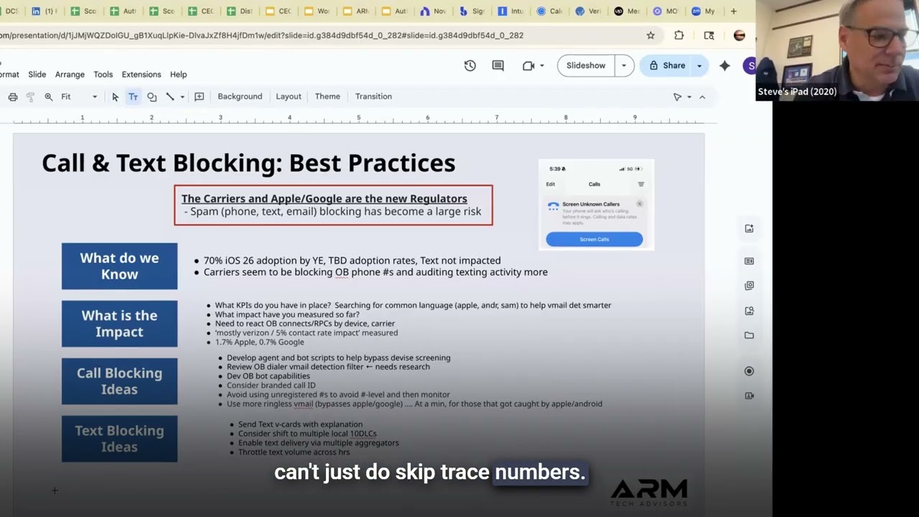
Task: Expand the line tool dropdown arrow
Action: pyautogui.click(x=182, y=96)
